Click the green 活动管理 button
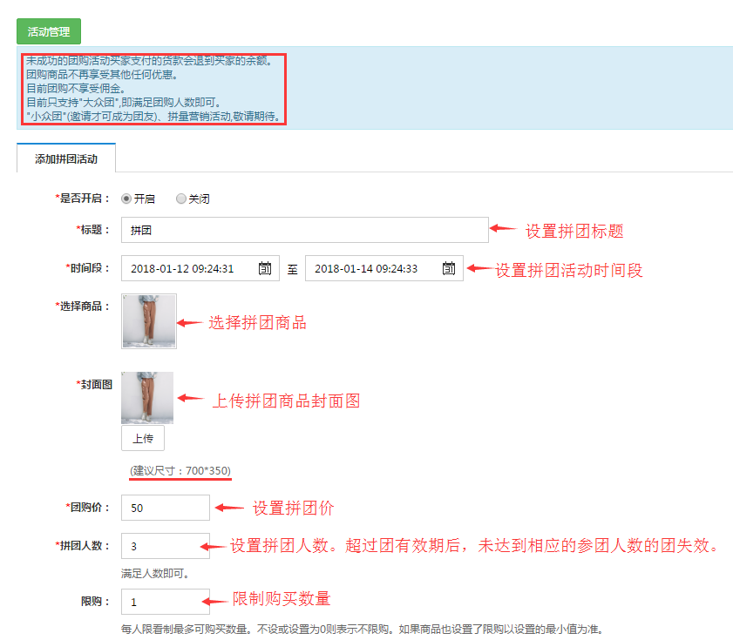733x640 pixels. pyautogui.click(x=49, y=31)
